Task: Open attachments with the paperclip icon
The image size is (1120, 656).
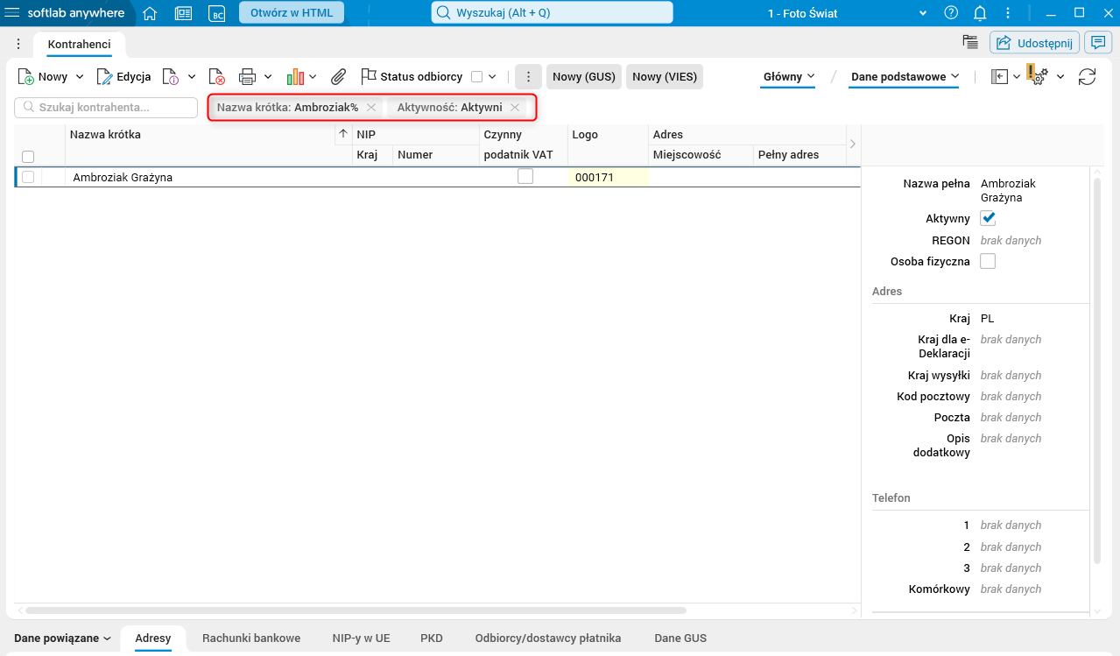Action: tap(339, 77)
